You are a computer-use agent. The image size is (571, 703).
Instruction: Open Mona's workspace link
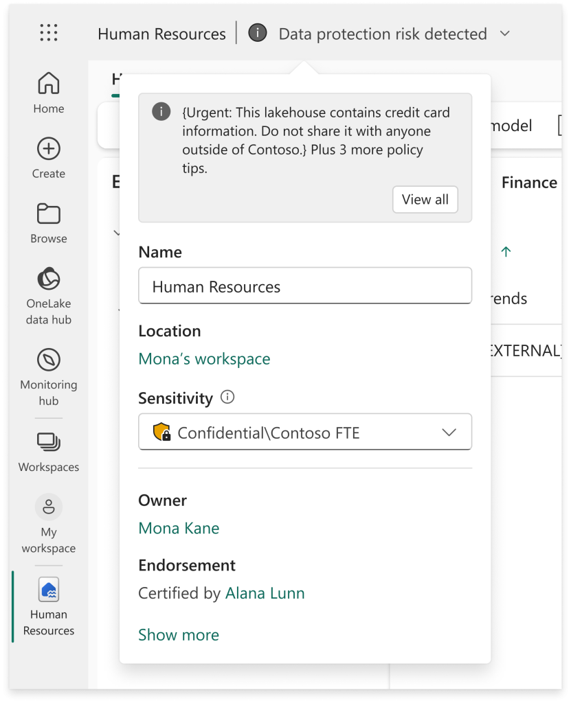[x=204, y=358]
